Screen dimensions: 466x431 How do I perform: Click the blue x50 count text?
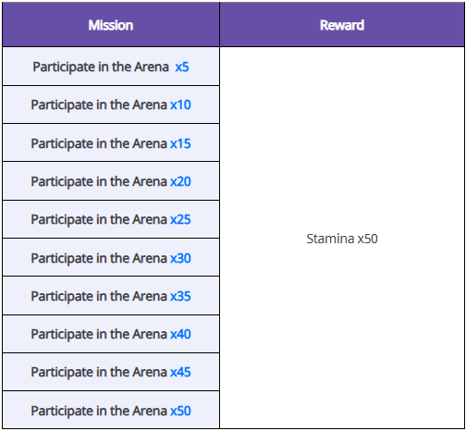pos(180,411)
